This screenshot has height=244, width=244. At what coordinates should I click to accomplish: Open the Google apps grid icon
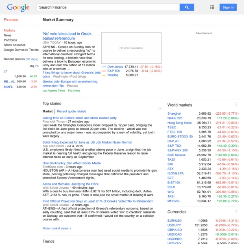click(x=212, y=7)
